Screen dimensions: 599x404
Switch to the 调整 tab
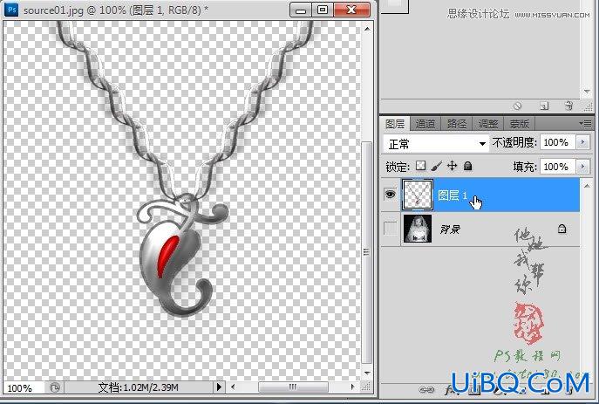(x=488, y=124)
